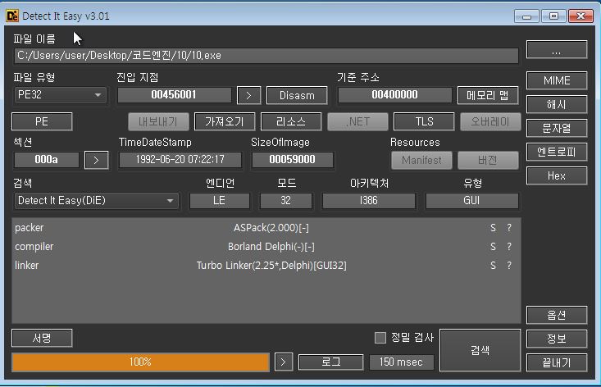601x387 pixels.
Task: Click the LE endianness field
Action: pyautogui.click(x=219, y=201)
